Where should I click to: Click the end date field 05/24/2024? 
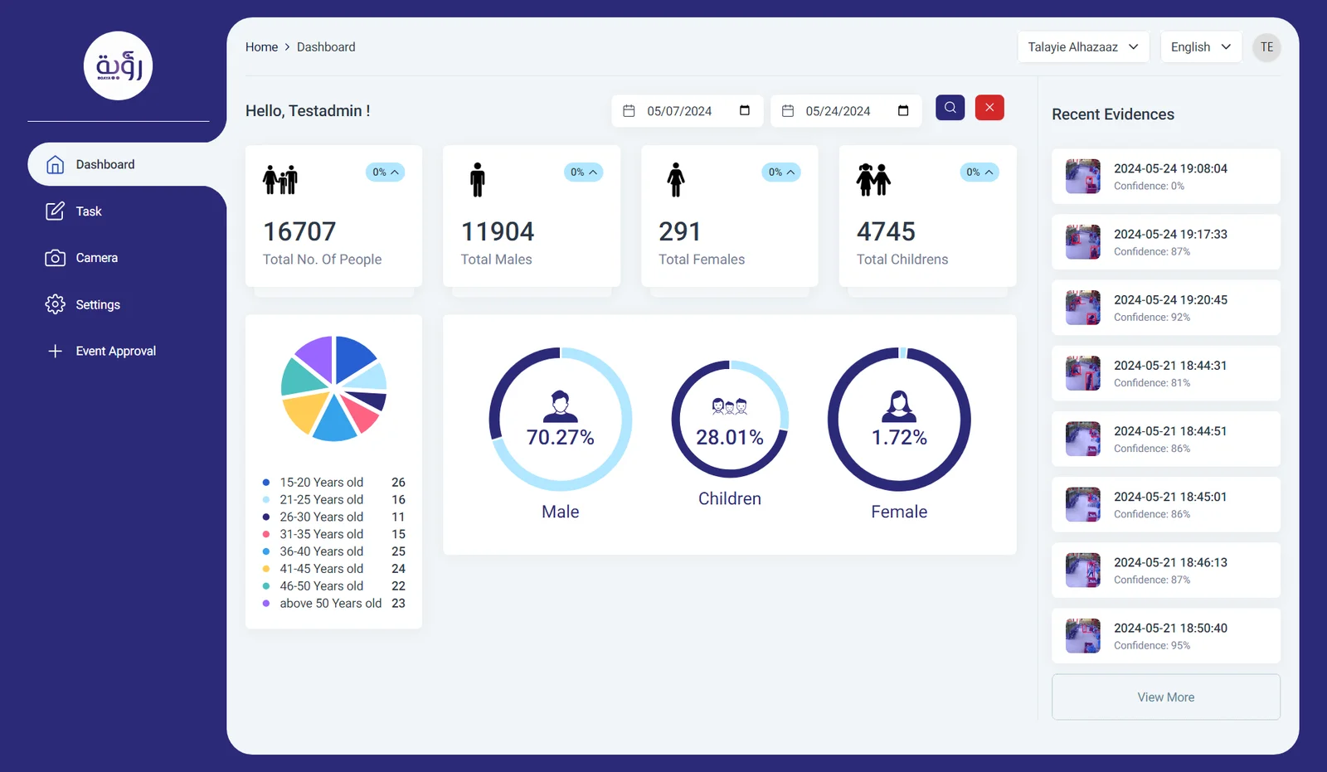tap(846, 111)
